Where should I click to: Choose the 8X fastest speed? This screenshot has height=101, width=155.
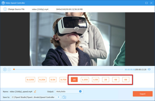[x=126, y=80]
